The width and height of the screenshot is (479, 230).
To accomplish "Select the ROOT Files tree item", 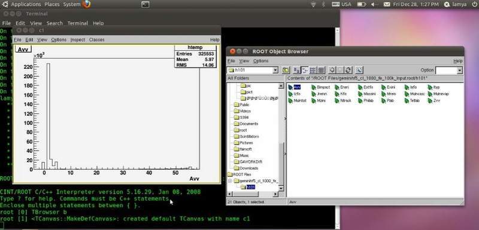I will coord(239,174).
